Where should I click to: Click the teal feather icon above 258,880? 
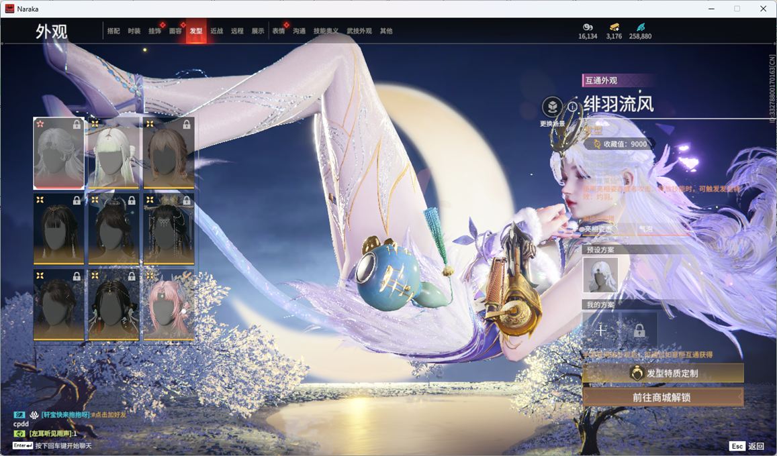point(640,27)
